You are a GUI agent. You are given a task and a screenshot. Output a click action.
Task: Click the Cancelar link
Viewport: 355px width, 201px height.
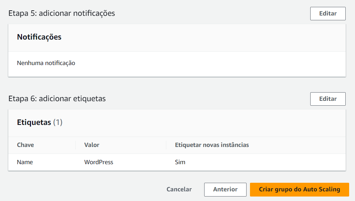click(179, 189)
